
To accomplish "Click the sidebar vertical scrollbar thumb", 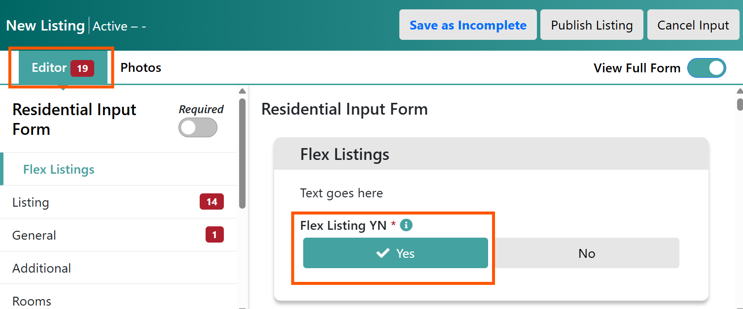I will pyautogui.click(x=242, y=153).
